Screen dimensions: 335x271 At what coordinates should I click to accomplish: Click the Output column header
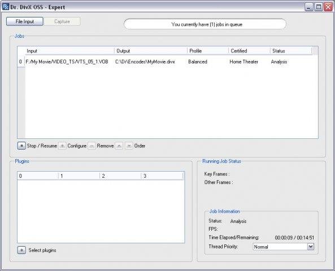(151, 51)
